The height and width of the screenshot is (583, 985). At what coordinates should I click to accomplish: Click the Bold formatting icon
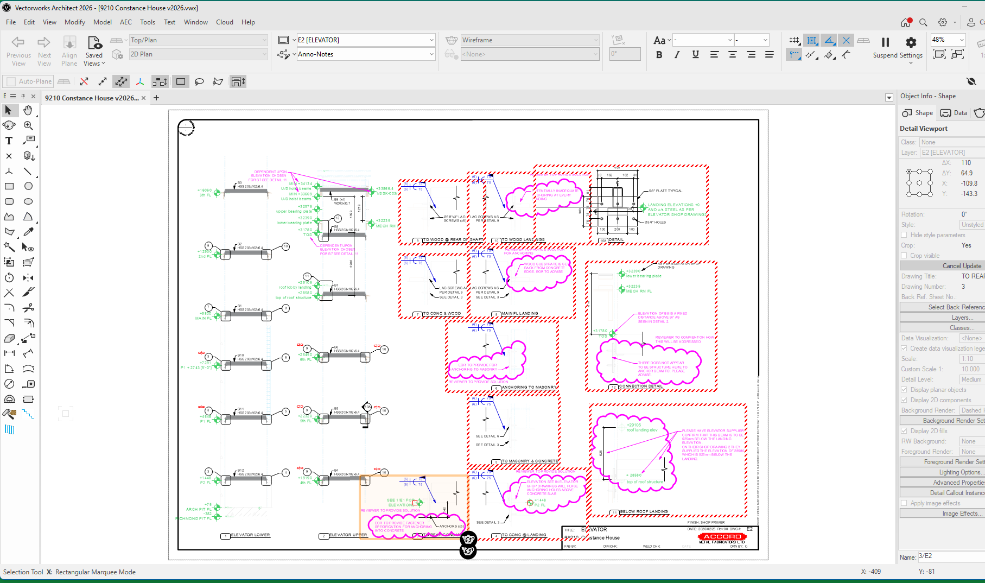(659, 54)
